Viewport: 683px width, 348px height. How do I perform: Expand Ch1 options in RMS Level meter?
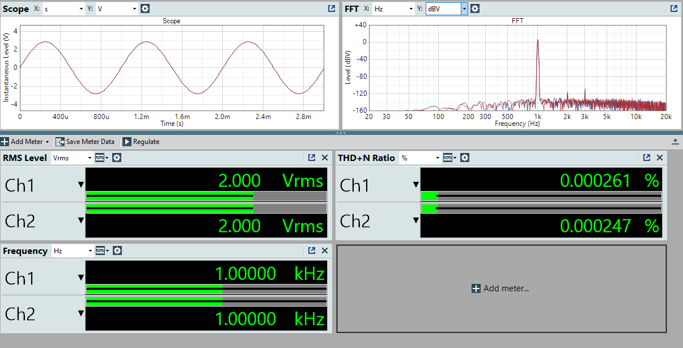81,185
